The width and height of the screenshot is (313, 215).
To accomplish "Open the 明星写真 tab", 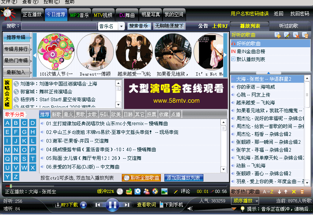I will click(151, 15).
